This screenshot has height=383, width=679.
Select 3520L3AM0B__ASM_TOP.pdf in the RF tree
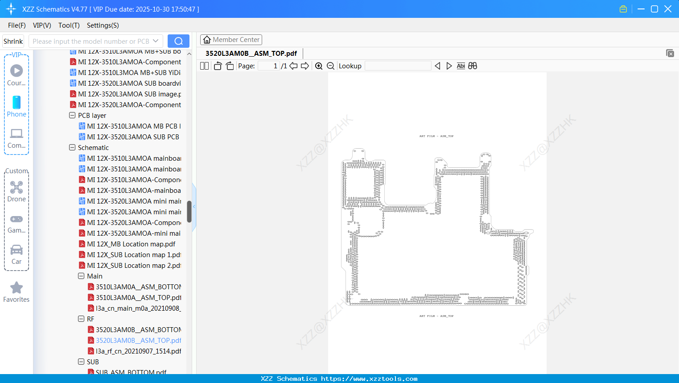134,340
